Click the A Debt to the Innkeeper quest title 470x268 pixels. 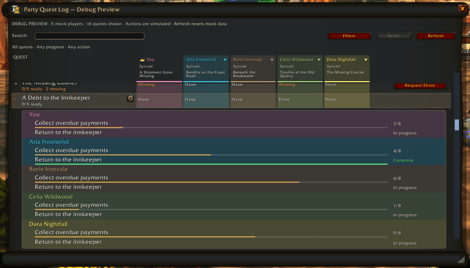(56, 98)
